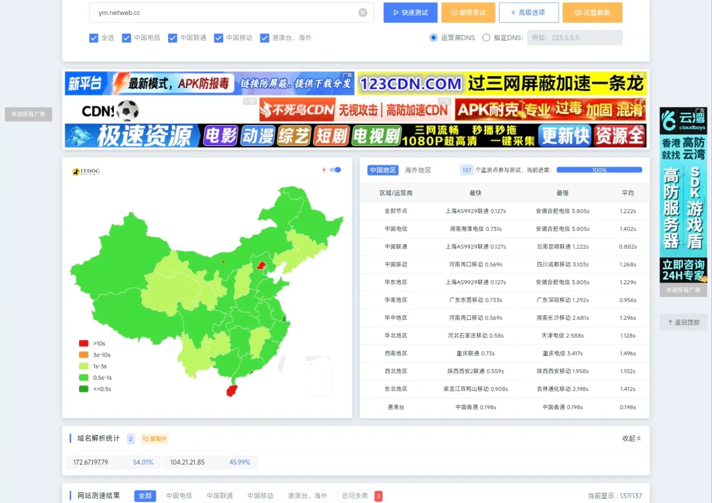Select the 港澳台、海外 results filter tab
Viewport: 712px width, 503px height.
click(307, 496)
